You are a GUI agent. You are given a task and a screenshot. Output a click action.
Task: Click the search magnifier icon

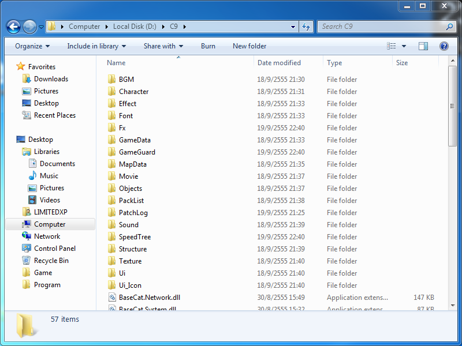pos(449,27)
